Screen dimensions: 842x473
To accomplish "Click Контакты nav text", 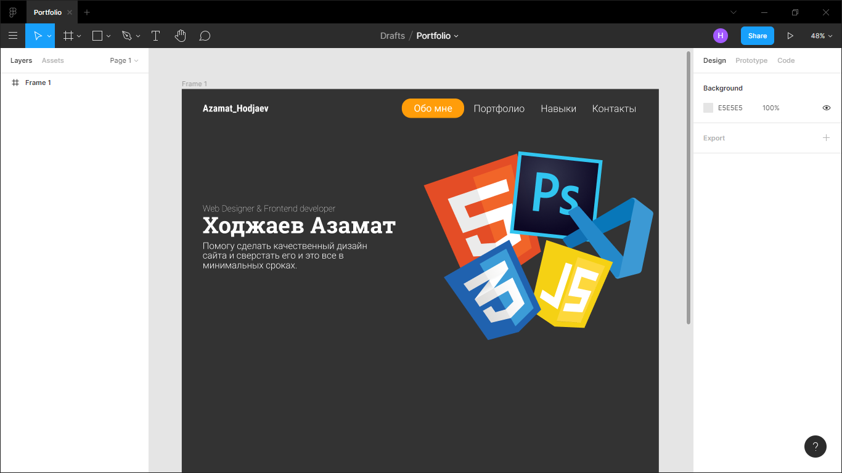I will (614, 108).
